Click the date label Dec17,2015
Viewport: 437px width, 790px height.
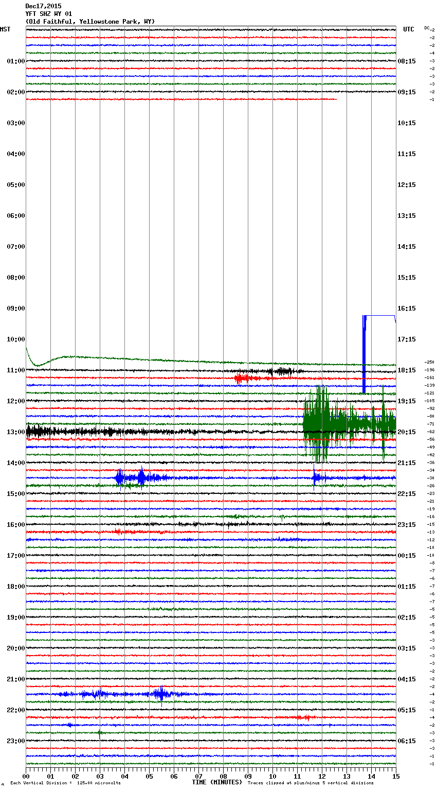pyautogui.click(x=43, y=6)
